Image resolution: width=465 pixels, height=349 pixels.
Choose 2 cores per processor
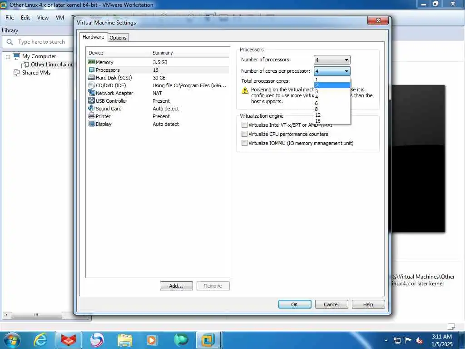[332, 85]
